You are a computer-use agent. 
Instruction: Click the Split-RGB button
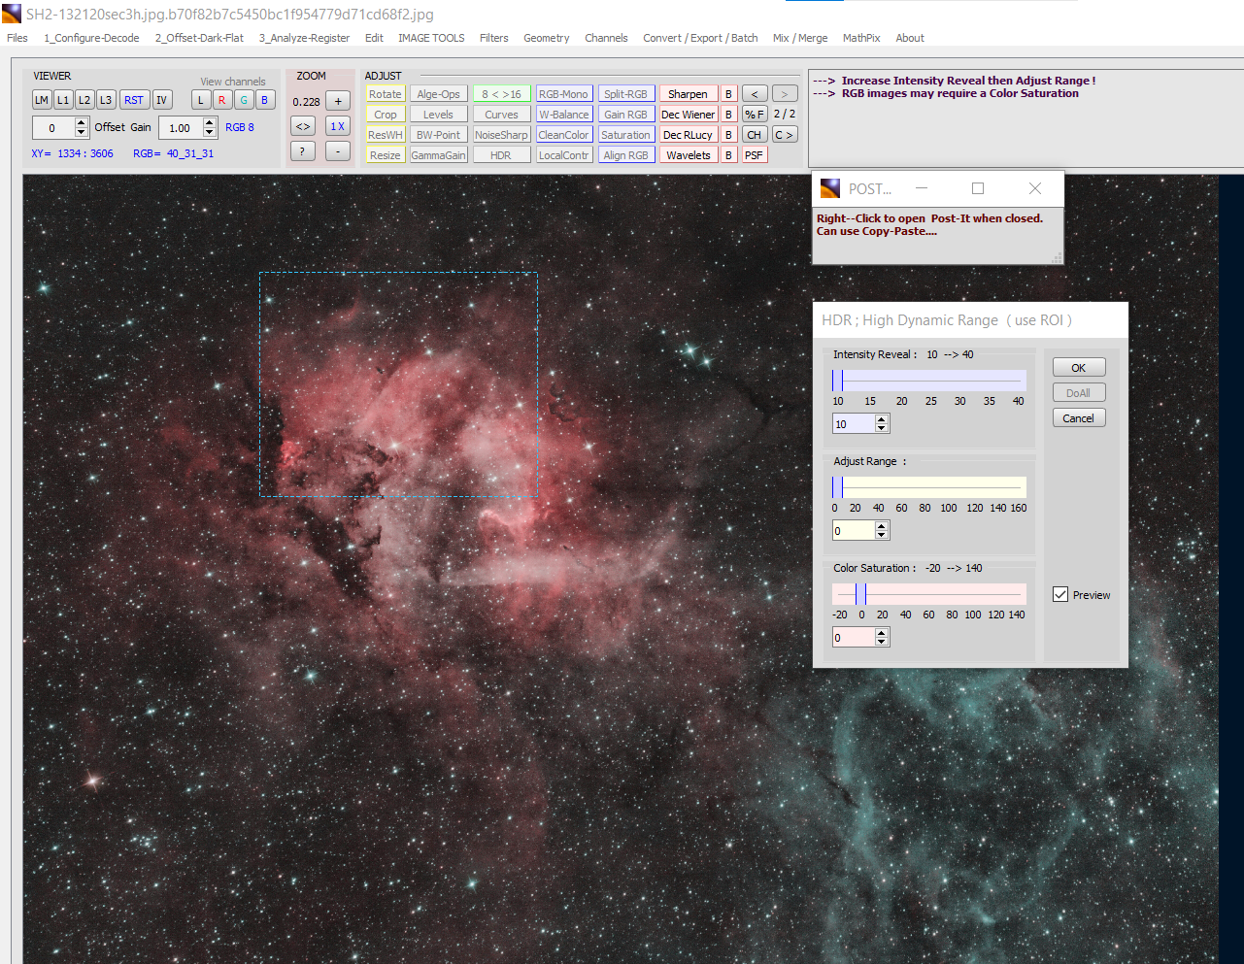[x=625, y=94]
